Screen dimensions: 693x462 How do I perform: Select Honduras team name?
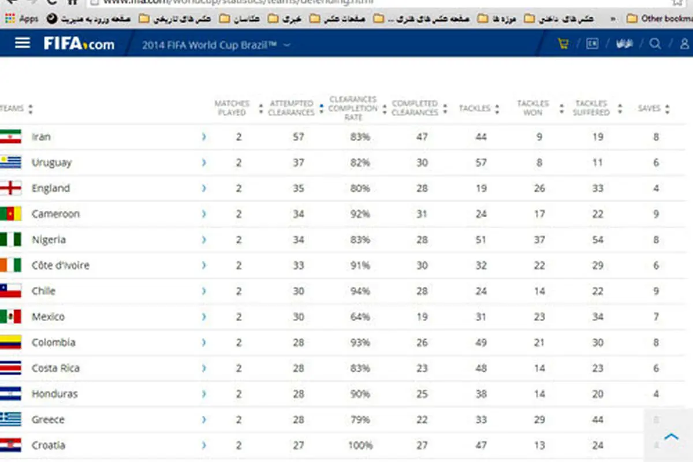pos(54,394)
